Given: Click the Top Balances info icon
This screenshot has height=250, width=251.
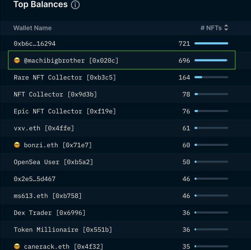Looking at the screenshot, I should tap(75, 5).
